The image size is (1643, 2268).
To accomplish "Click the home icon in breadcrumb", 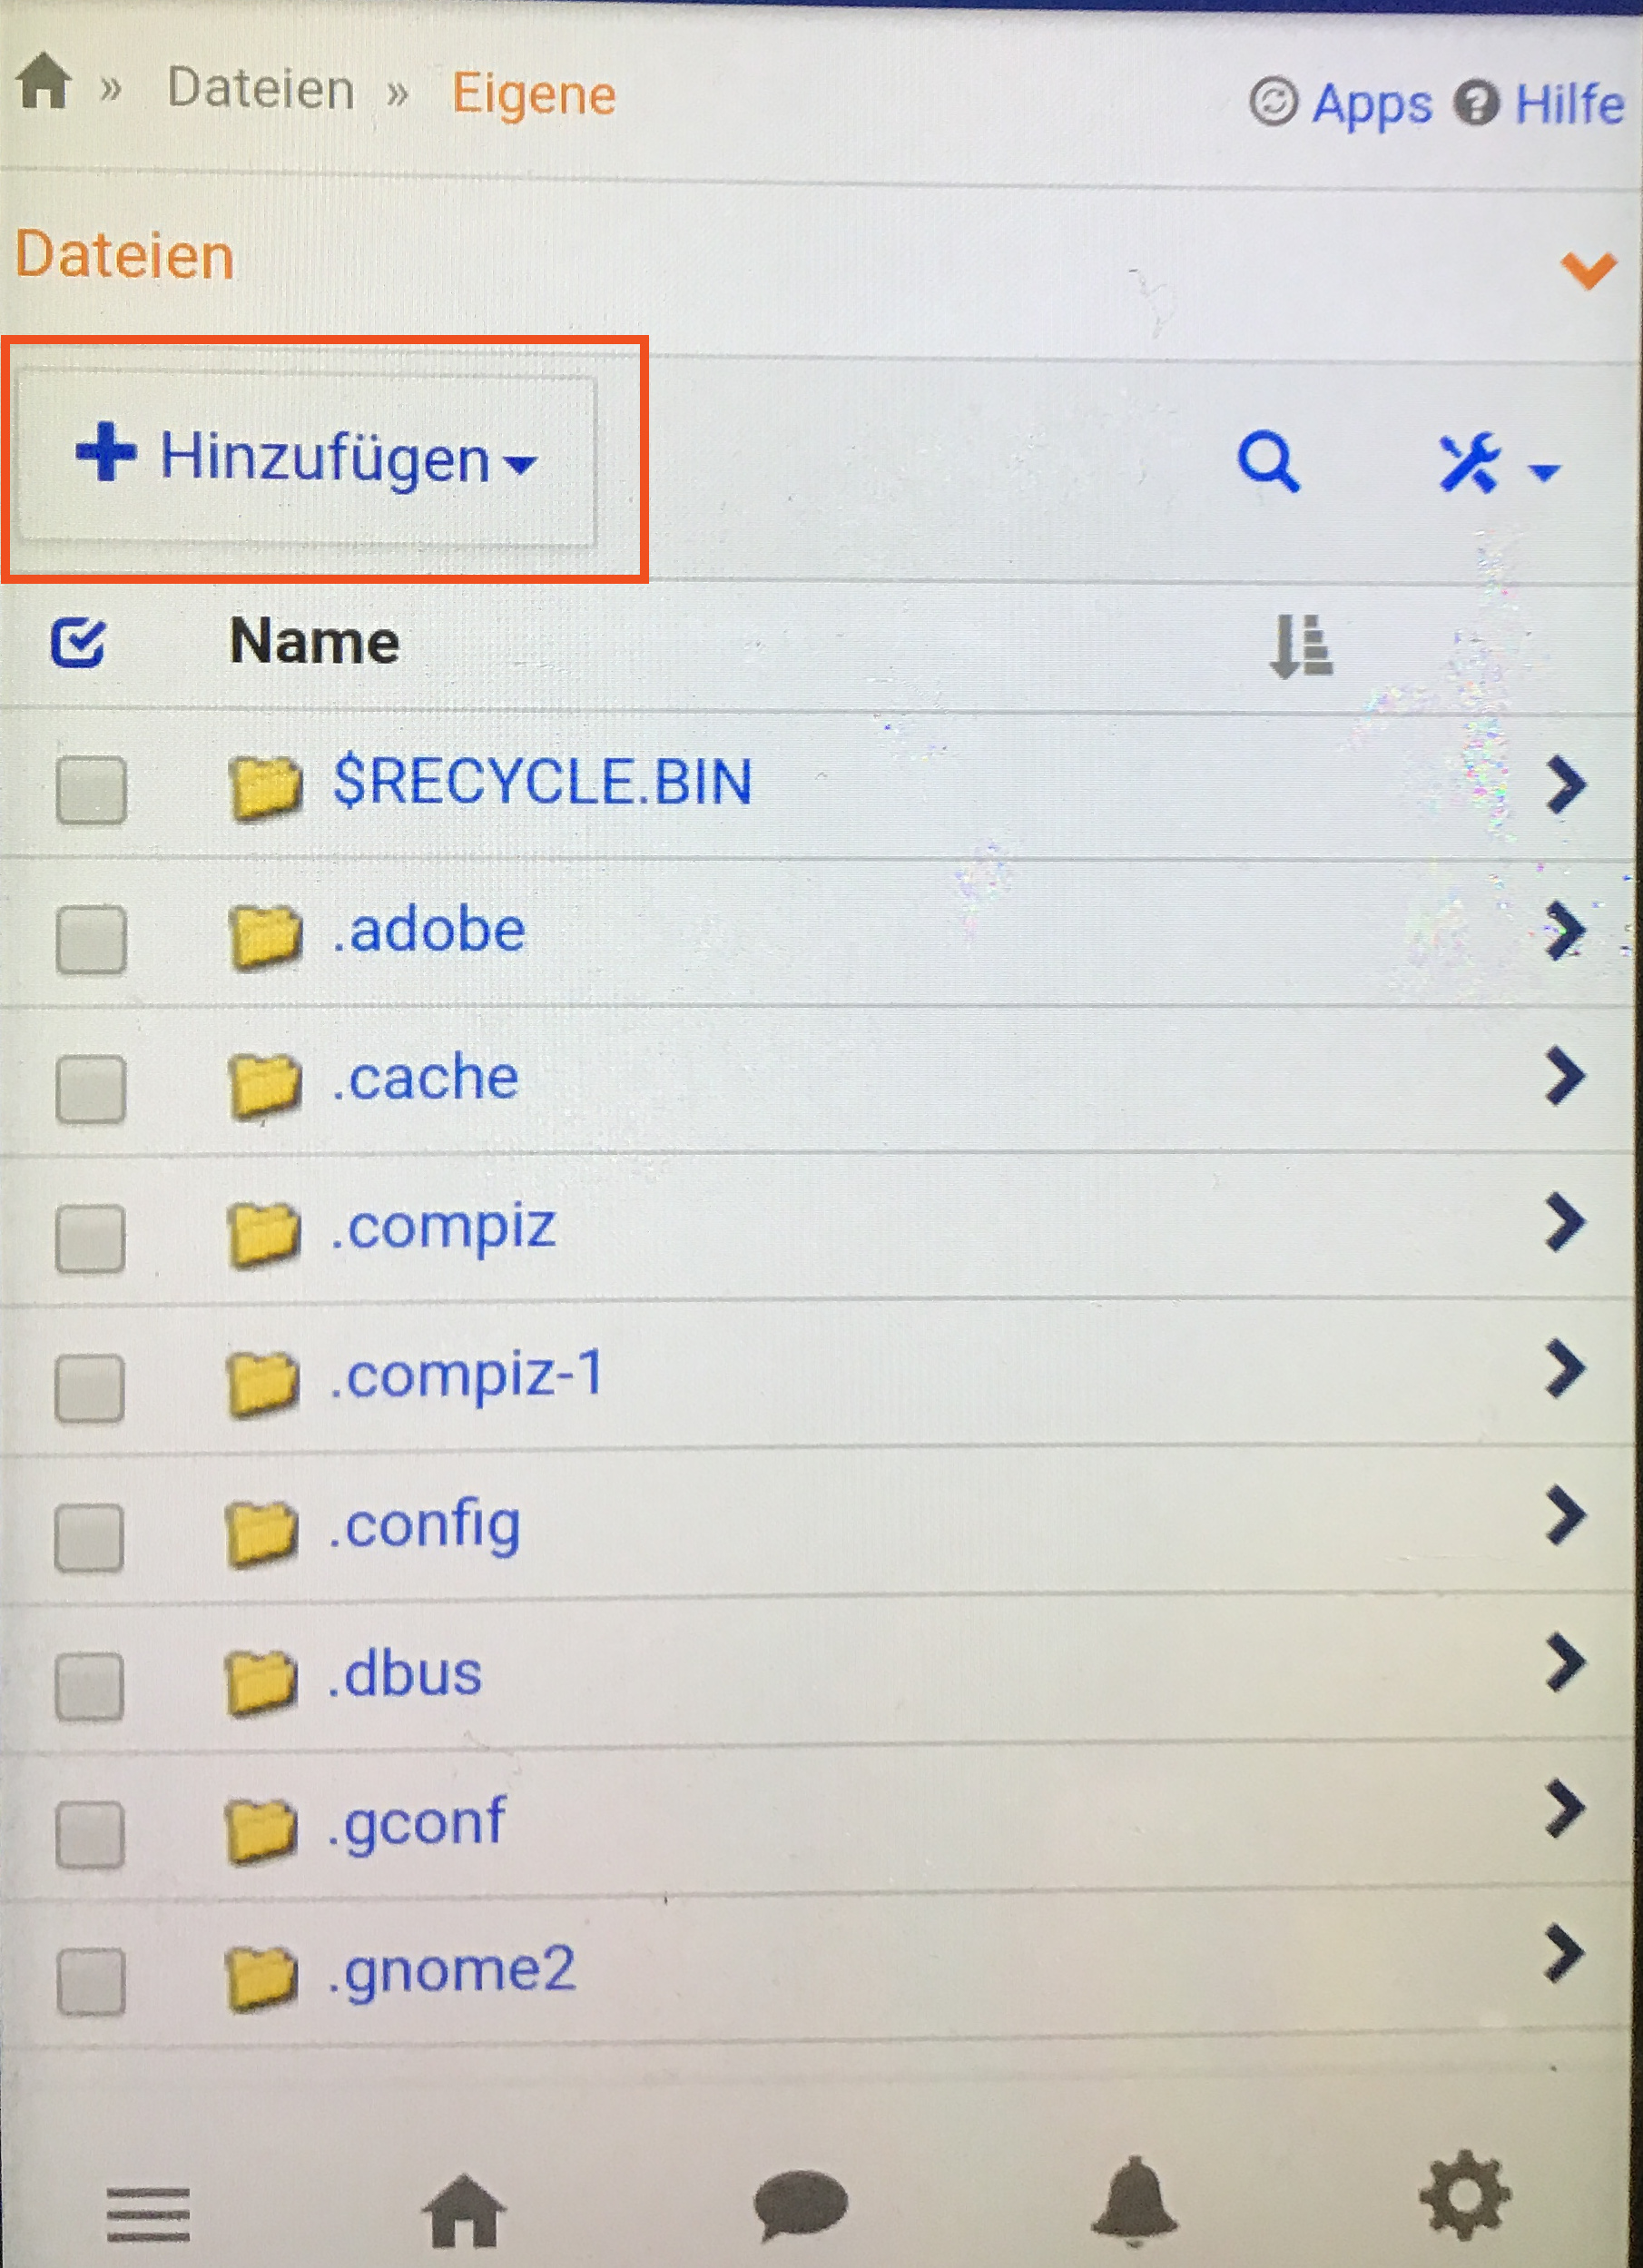I will pos(44,82).
